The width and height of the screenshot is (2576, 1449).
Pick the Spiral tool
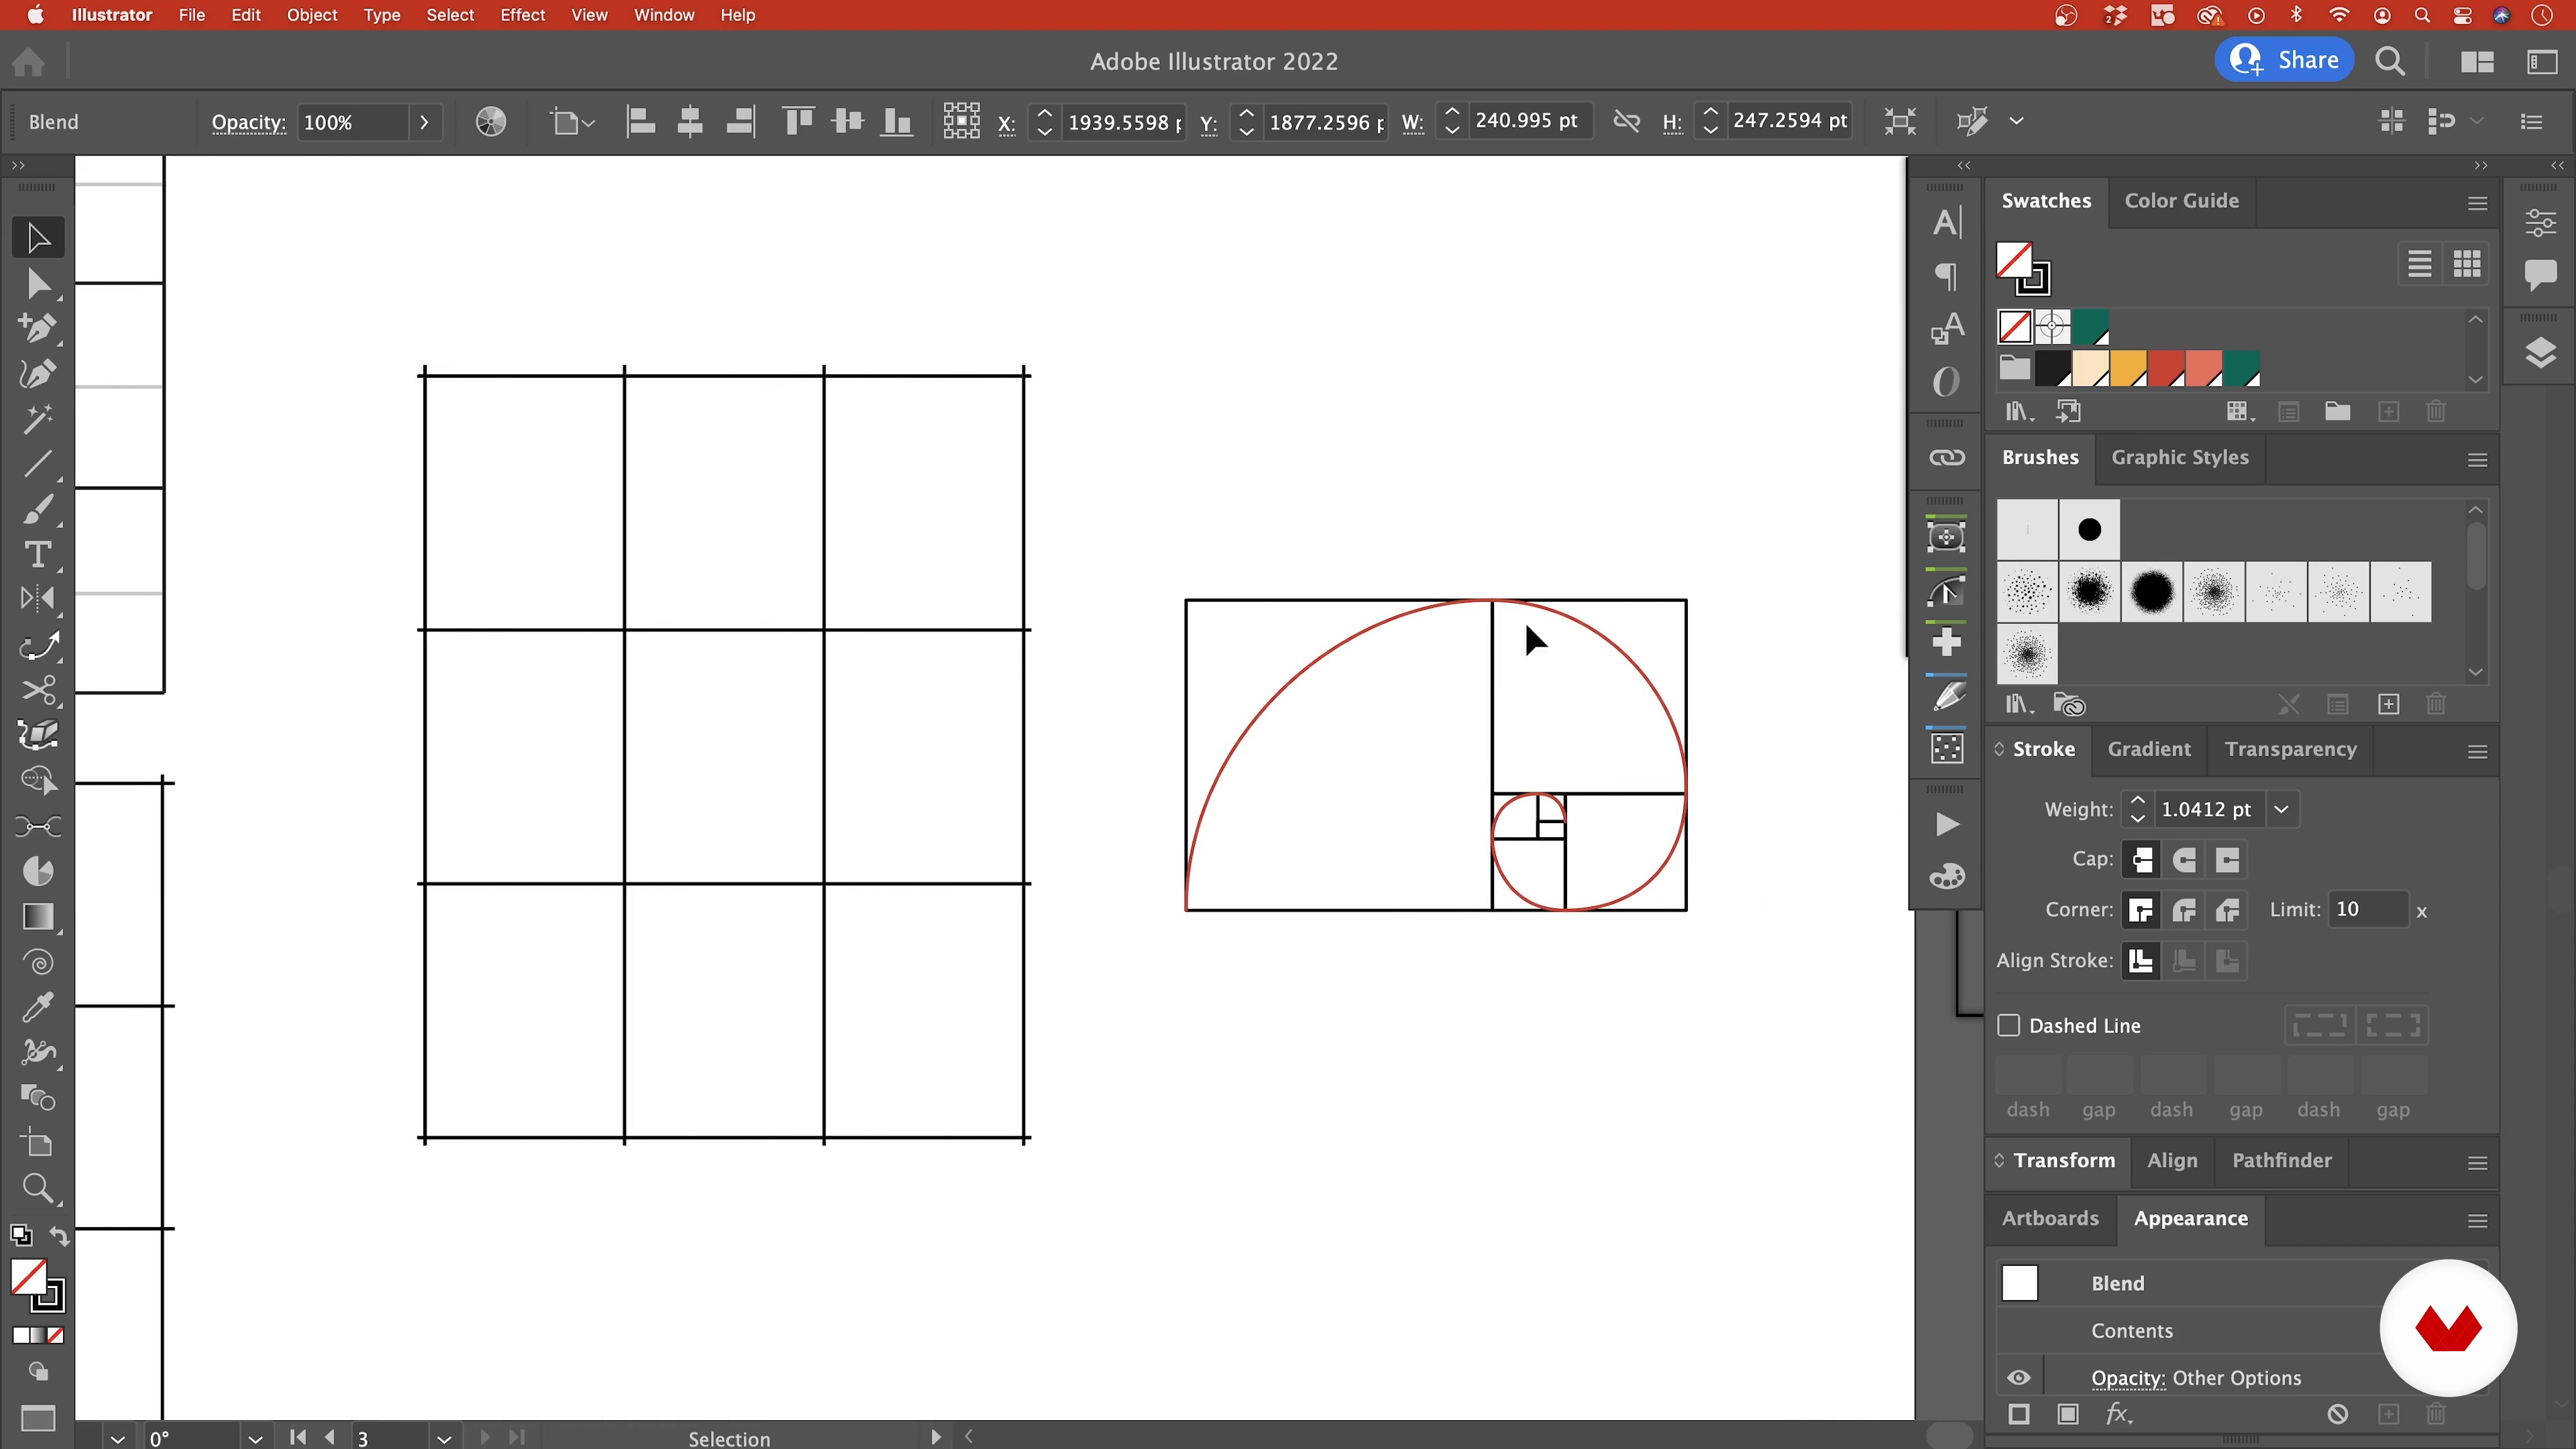point(38,962)
